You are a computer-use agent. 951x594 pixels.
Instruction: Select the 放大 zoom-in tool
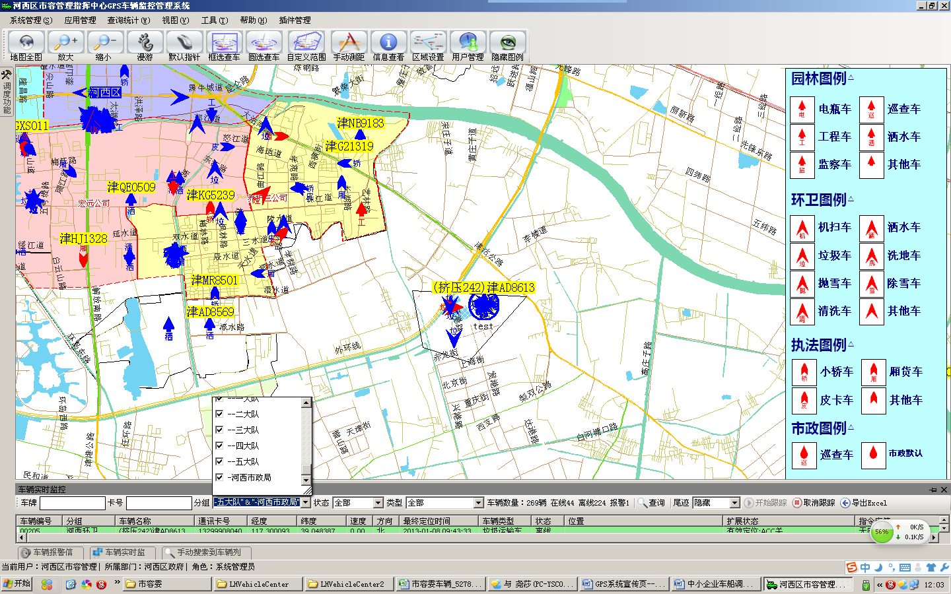(65, 43)
